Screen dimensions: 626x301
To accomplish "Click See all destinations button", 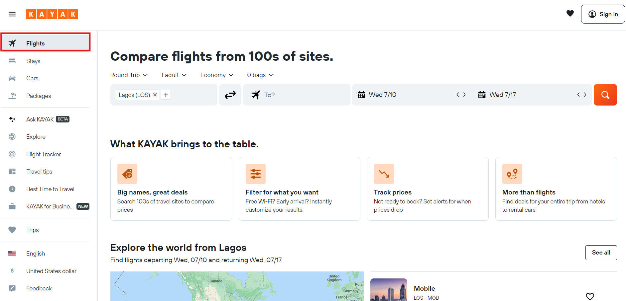I will coord(601,253).
